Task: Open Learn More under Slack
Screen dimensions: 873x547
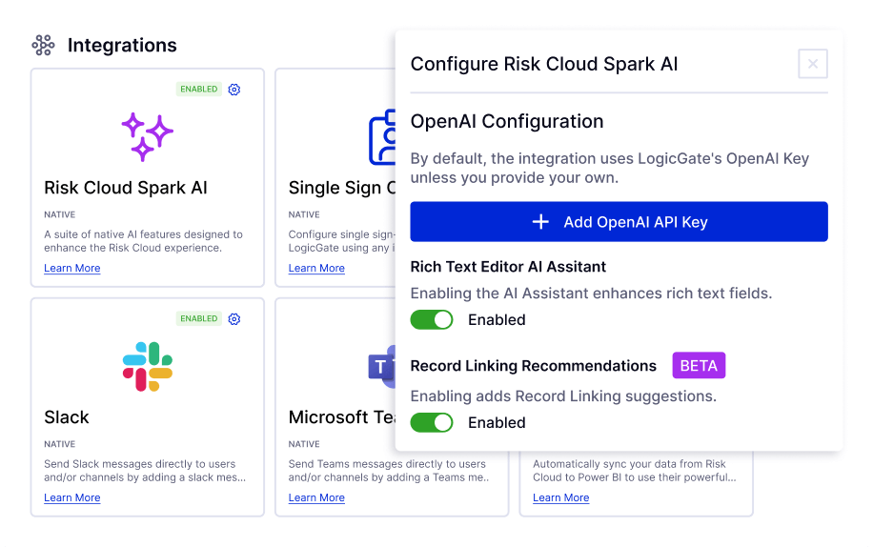Action: pos(72,498)
